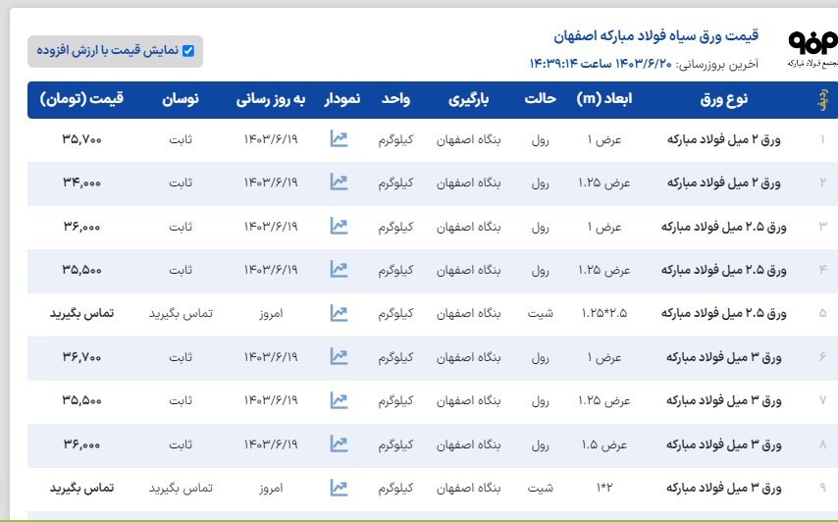The image size is (838, 522).
Task: Click the قیمت (تومان) column header
Action: click(x=82, y=99)
